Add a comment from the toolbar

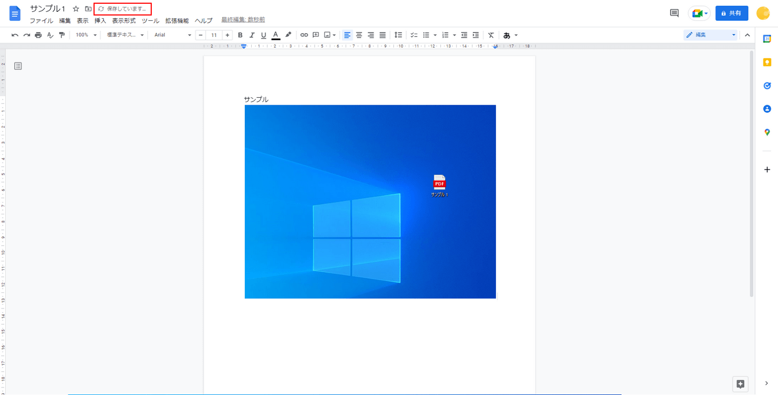coord(316,35)
